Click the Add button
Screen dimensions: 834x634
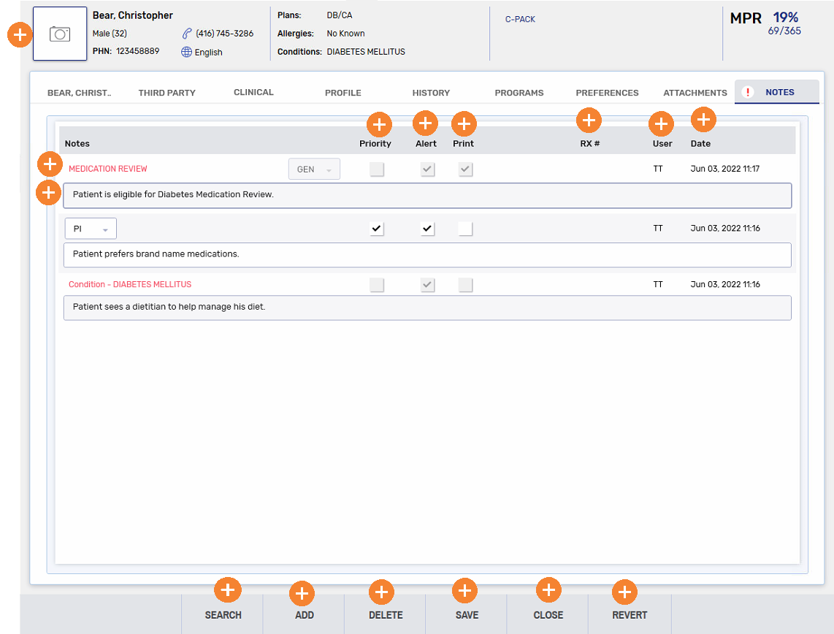coord(305,615)
